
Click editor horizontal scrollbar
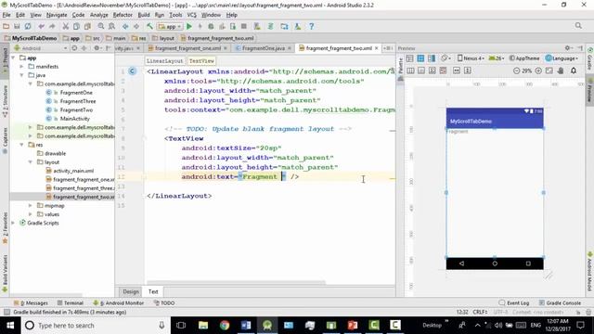(x=236, y=282)
